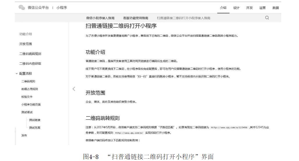Collapse sidebar with left arrow chevron
This screenshot has width=299, height=161.
[74, 88]
